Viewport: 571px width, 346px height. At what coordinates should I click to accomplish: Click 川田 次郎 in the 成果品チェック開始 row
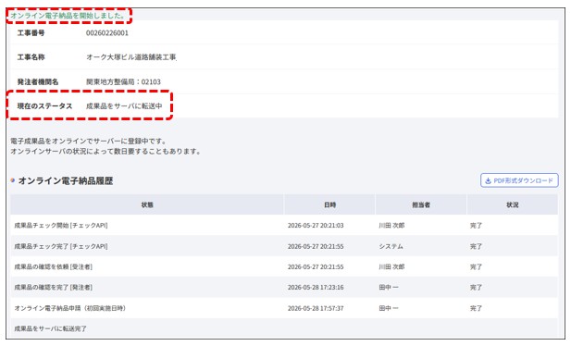coord(391,226)
